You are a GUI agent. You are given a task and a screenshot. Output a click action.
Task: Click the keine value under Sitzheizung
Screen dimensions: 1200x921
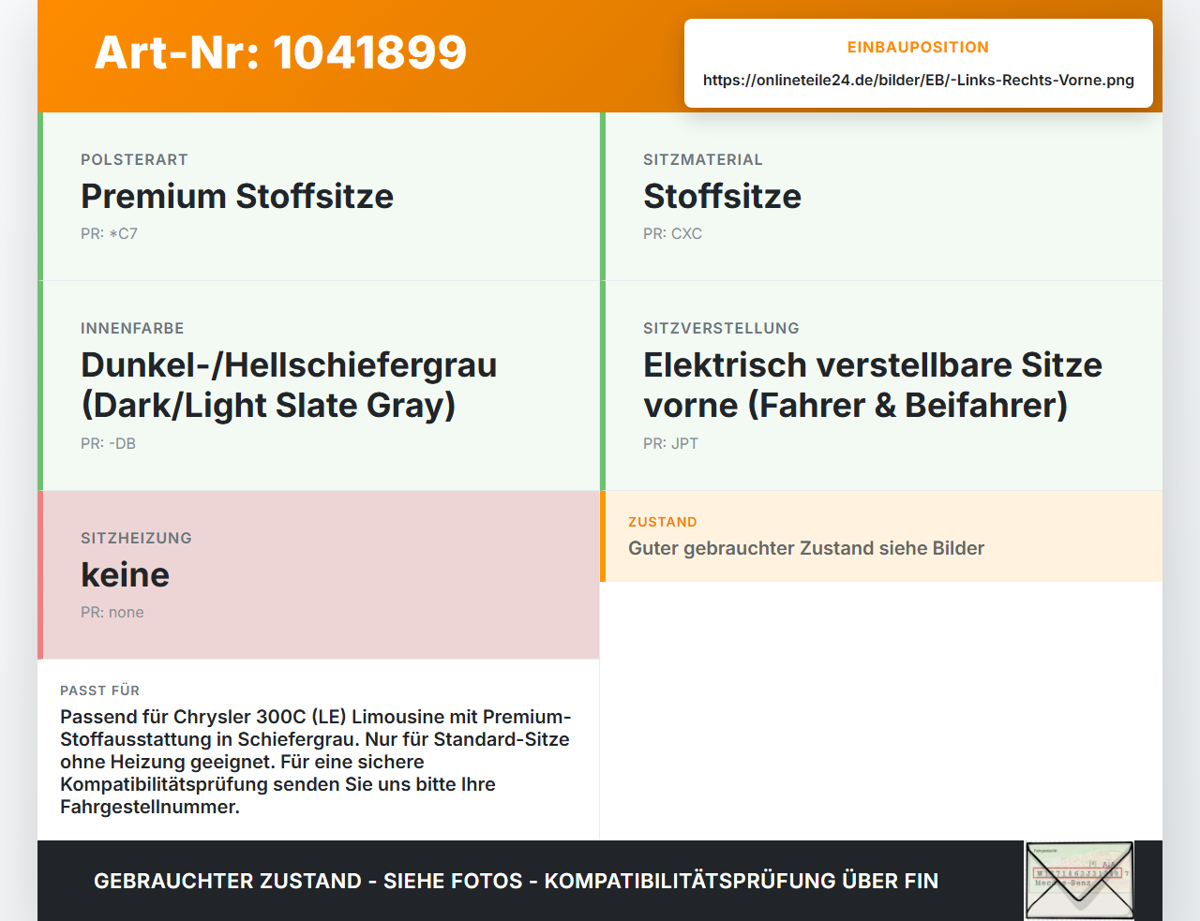coord(125,574)
